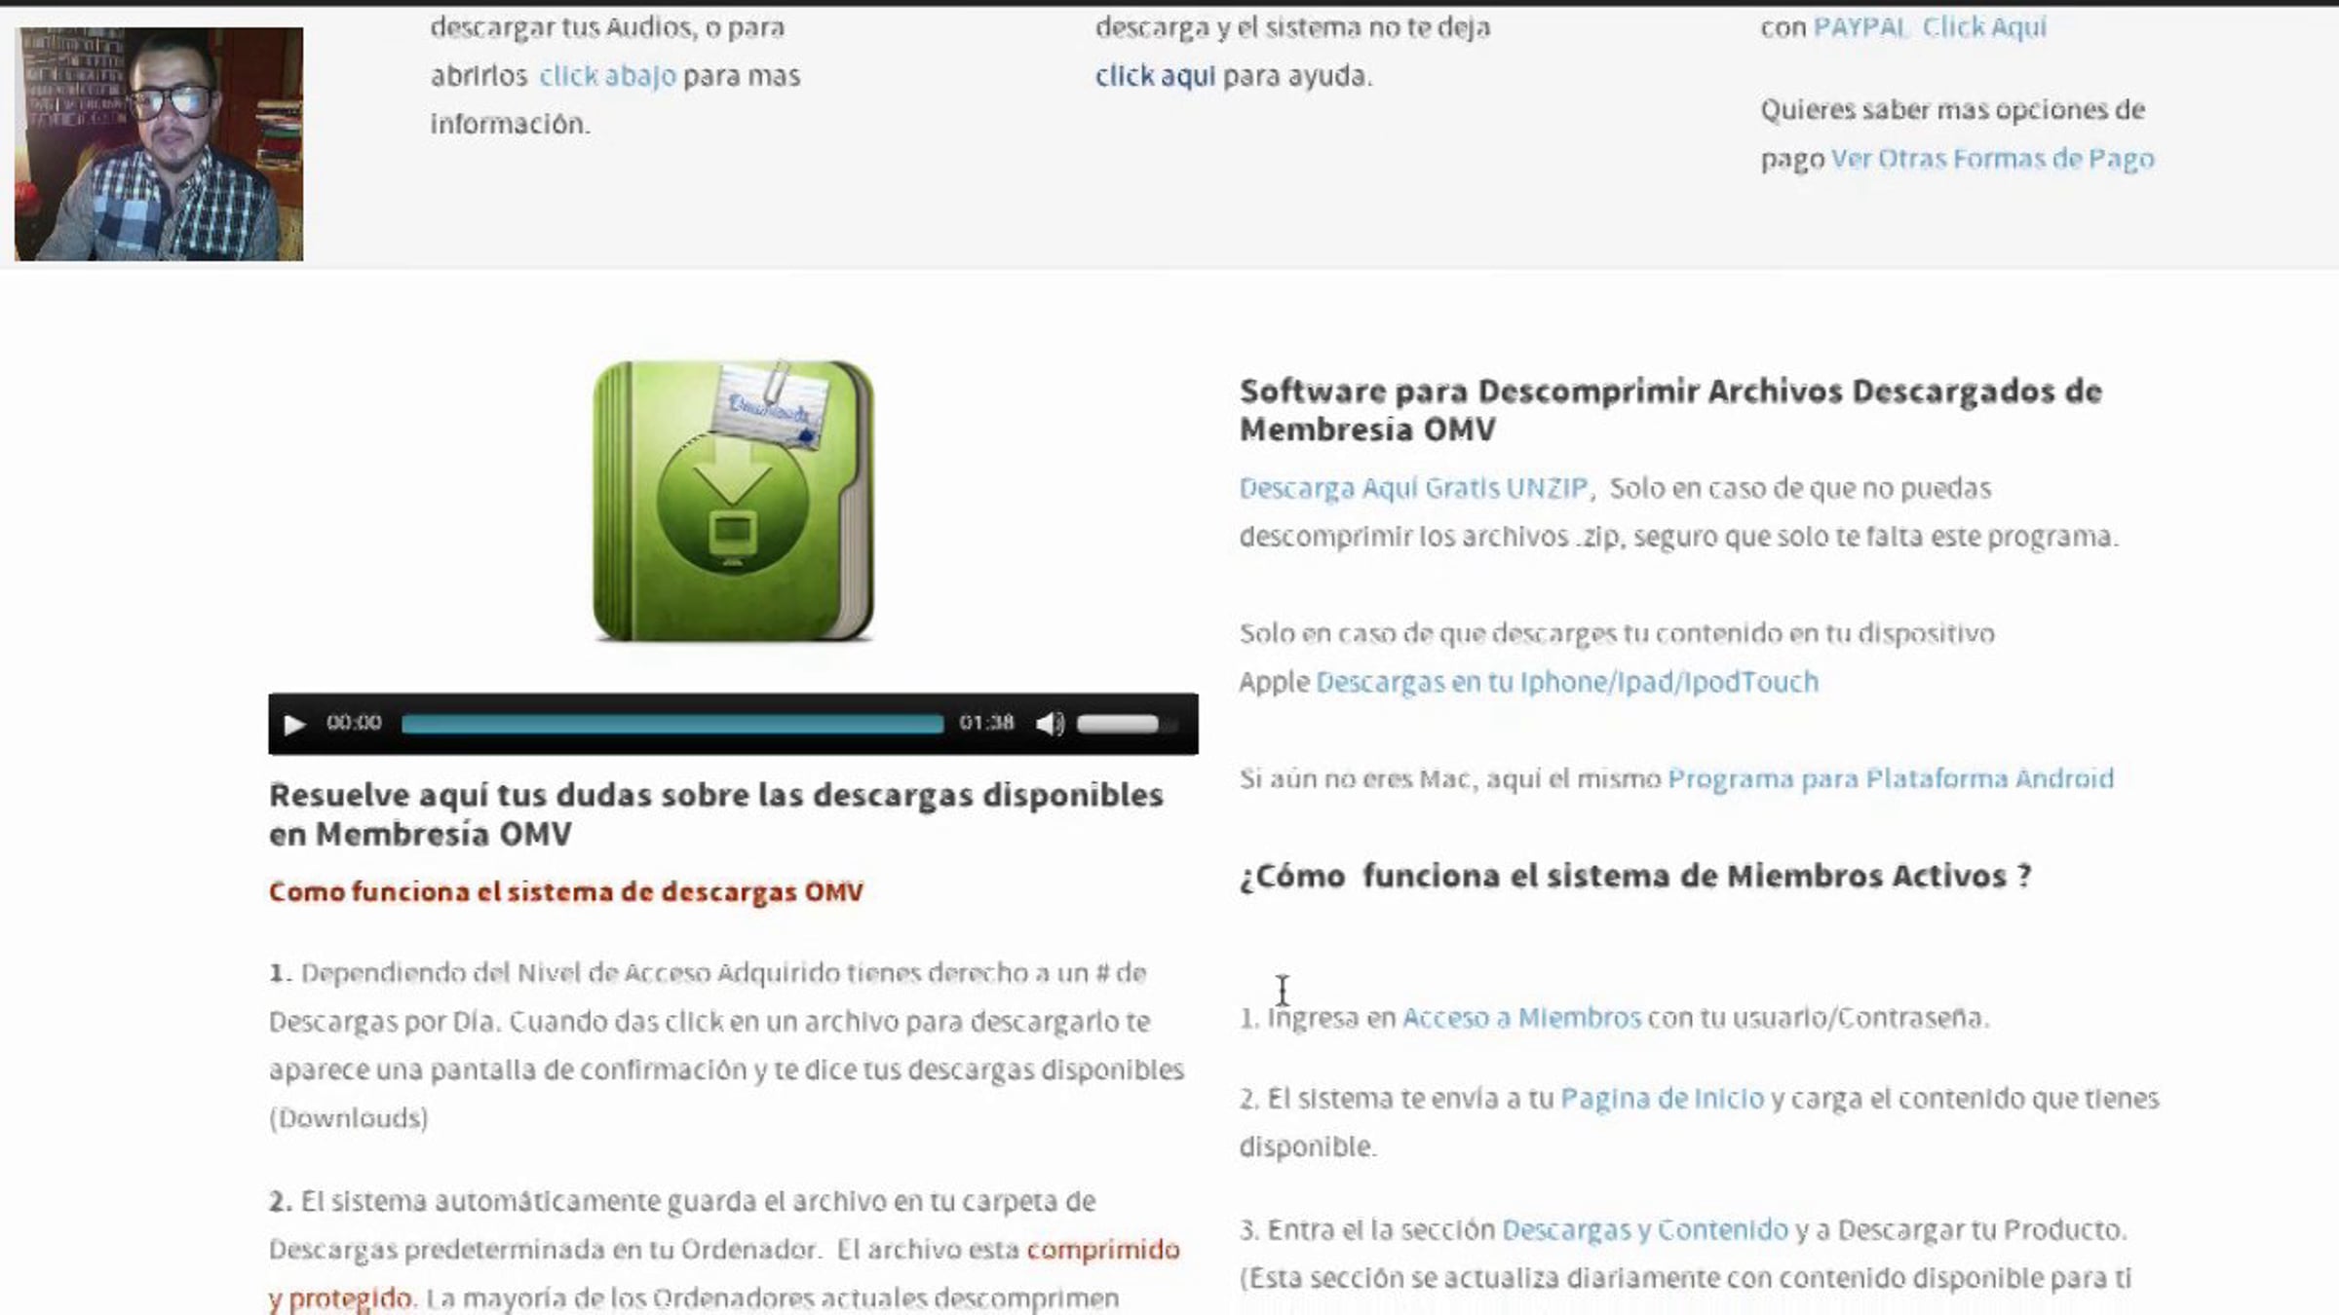Click the audio progress bar

click(x=672, y=724)
